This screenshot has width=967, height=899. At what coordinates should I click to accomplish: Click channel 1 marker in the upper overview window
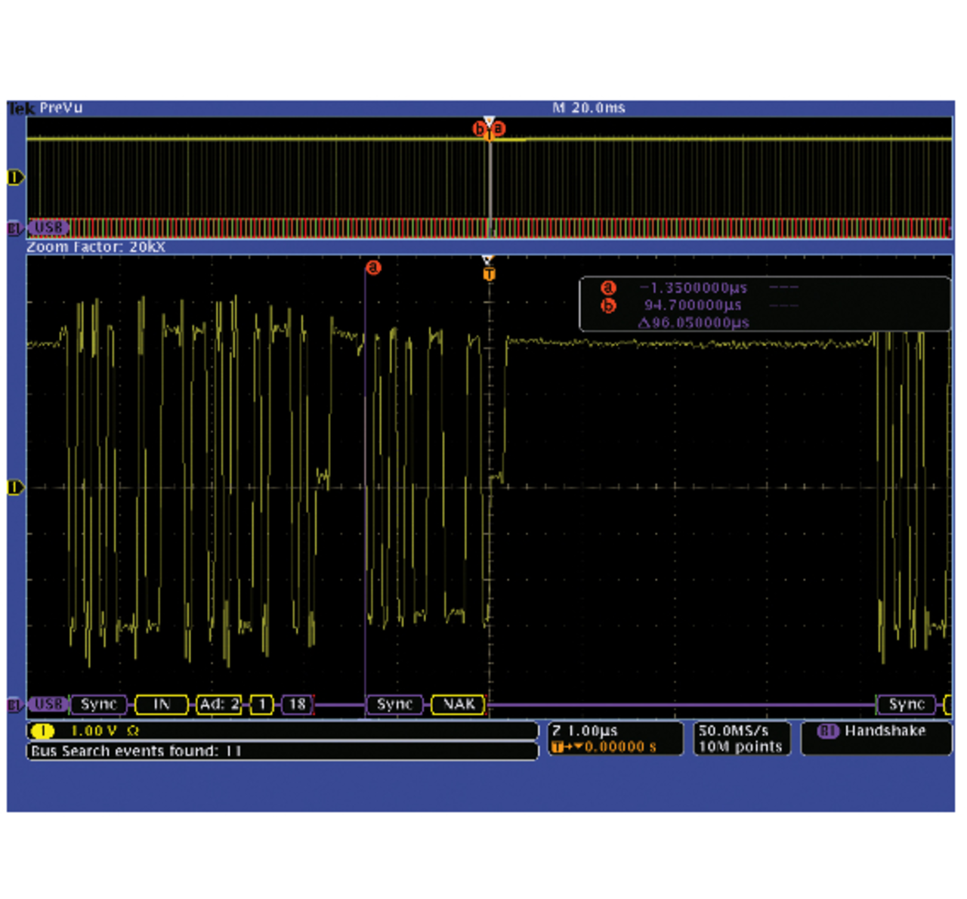(x=15, y=178)
